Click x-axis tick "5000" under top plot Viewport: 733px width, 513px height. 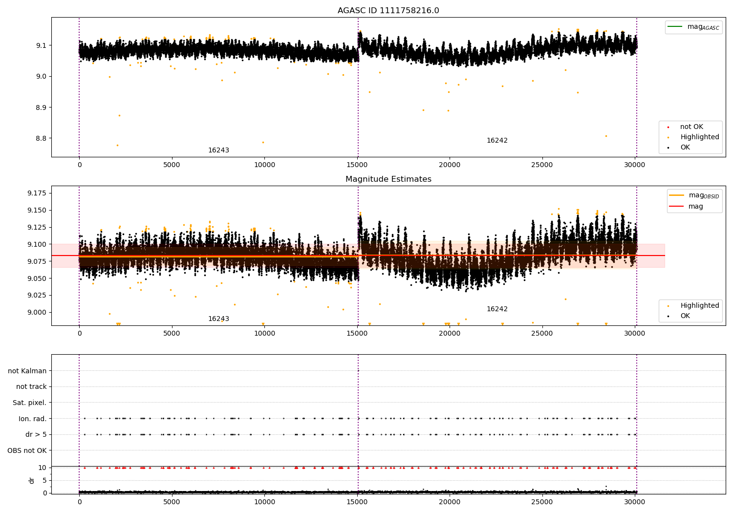(x=172, y=165)
